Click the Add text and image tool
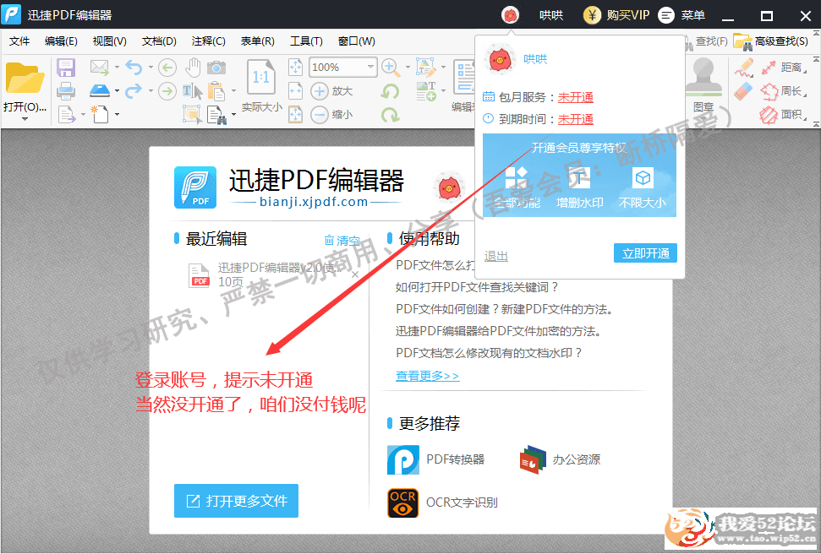The width and height of the screenshot is (821, 554). (x=426, y=91)
